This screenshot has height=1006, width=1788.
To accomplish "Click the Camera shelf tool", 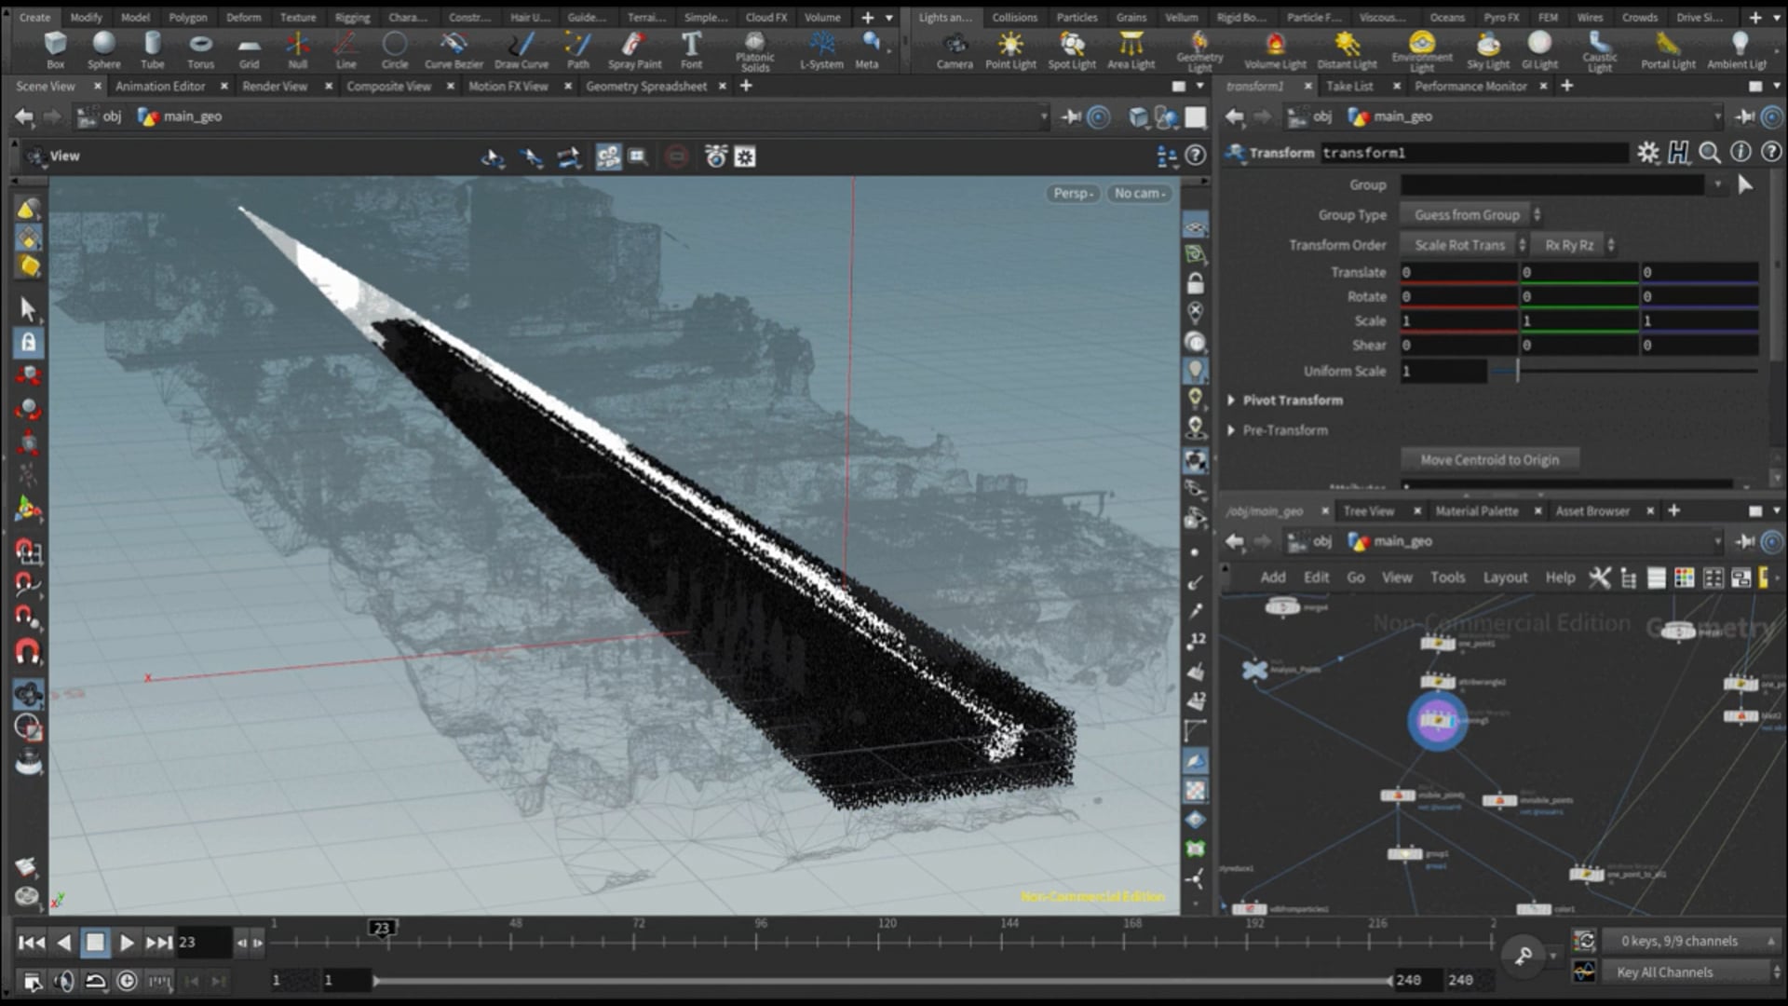I will (955, 48).
